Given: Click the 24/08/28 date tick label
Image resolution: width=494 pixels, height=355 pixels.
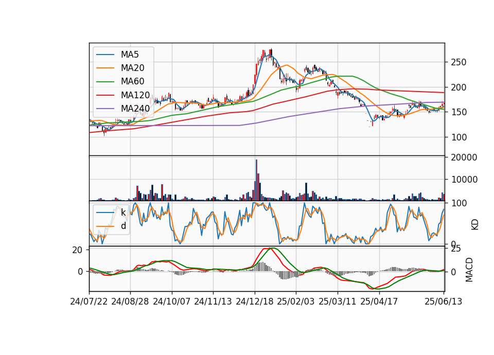Looking at the screenshot, I should pyautogui.click(x=130, y=301).
